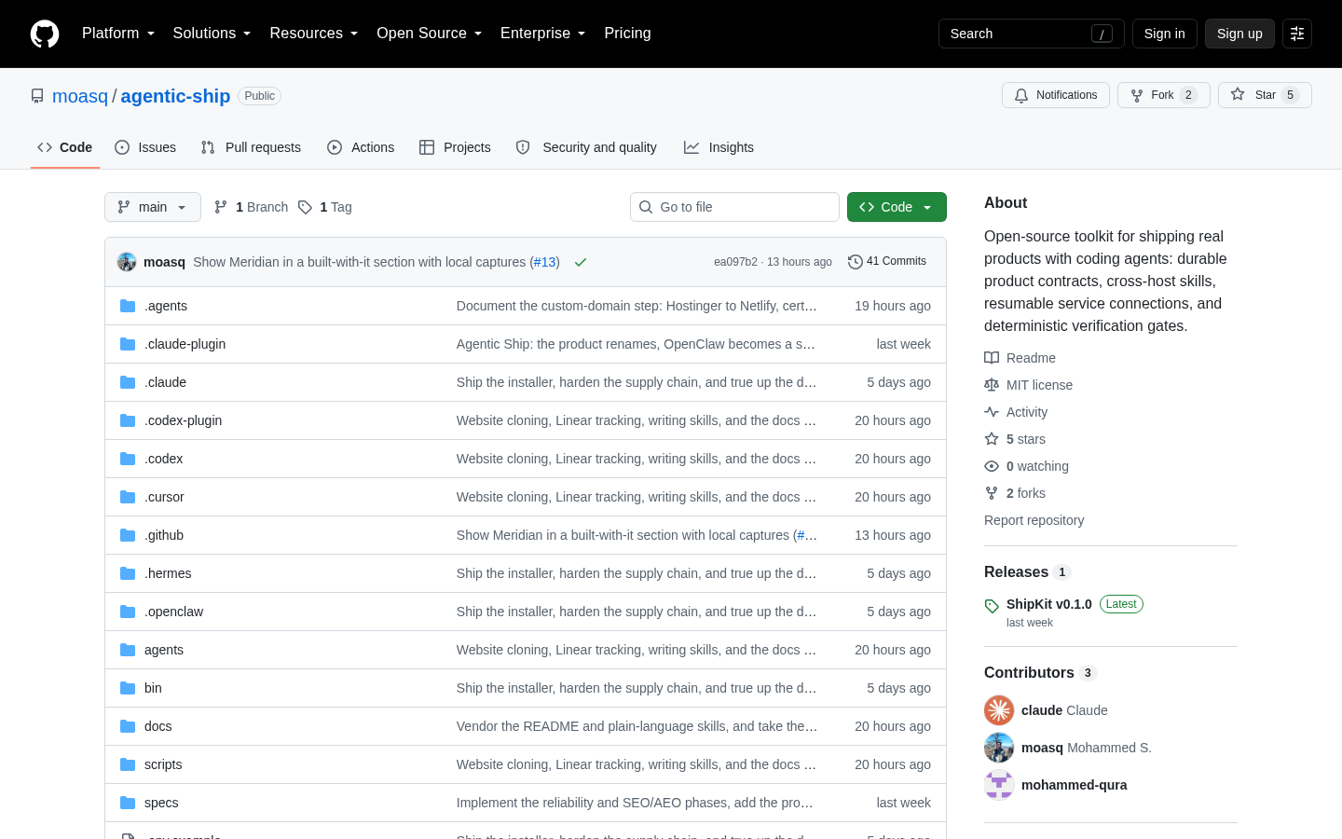Viewport: 1342px width, 839px height.
Task: Click the folder icon for the bin row
Action: coord(128,688)
